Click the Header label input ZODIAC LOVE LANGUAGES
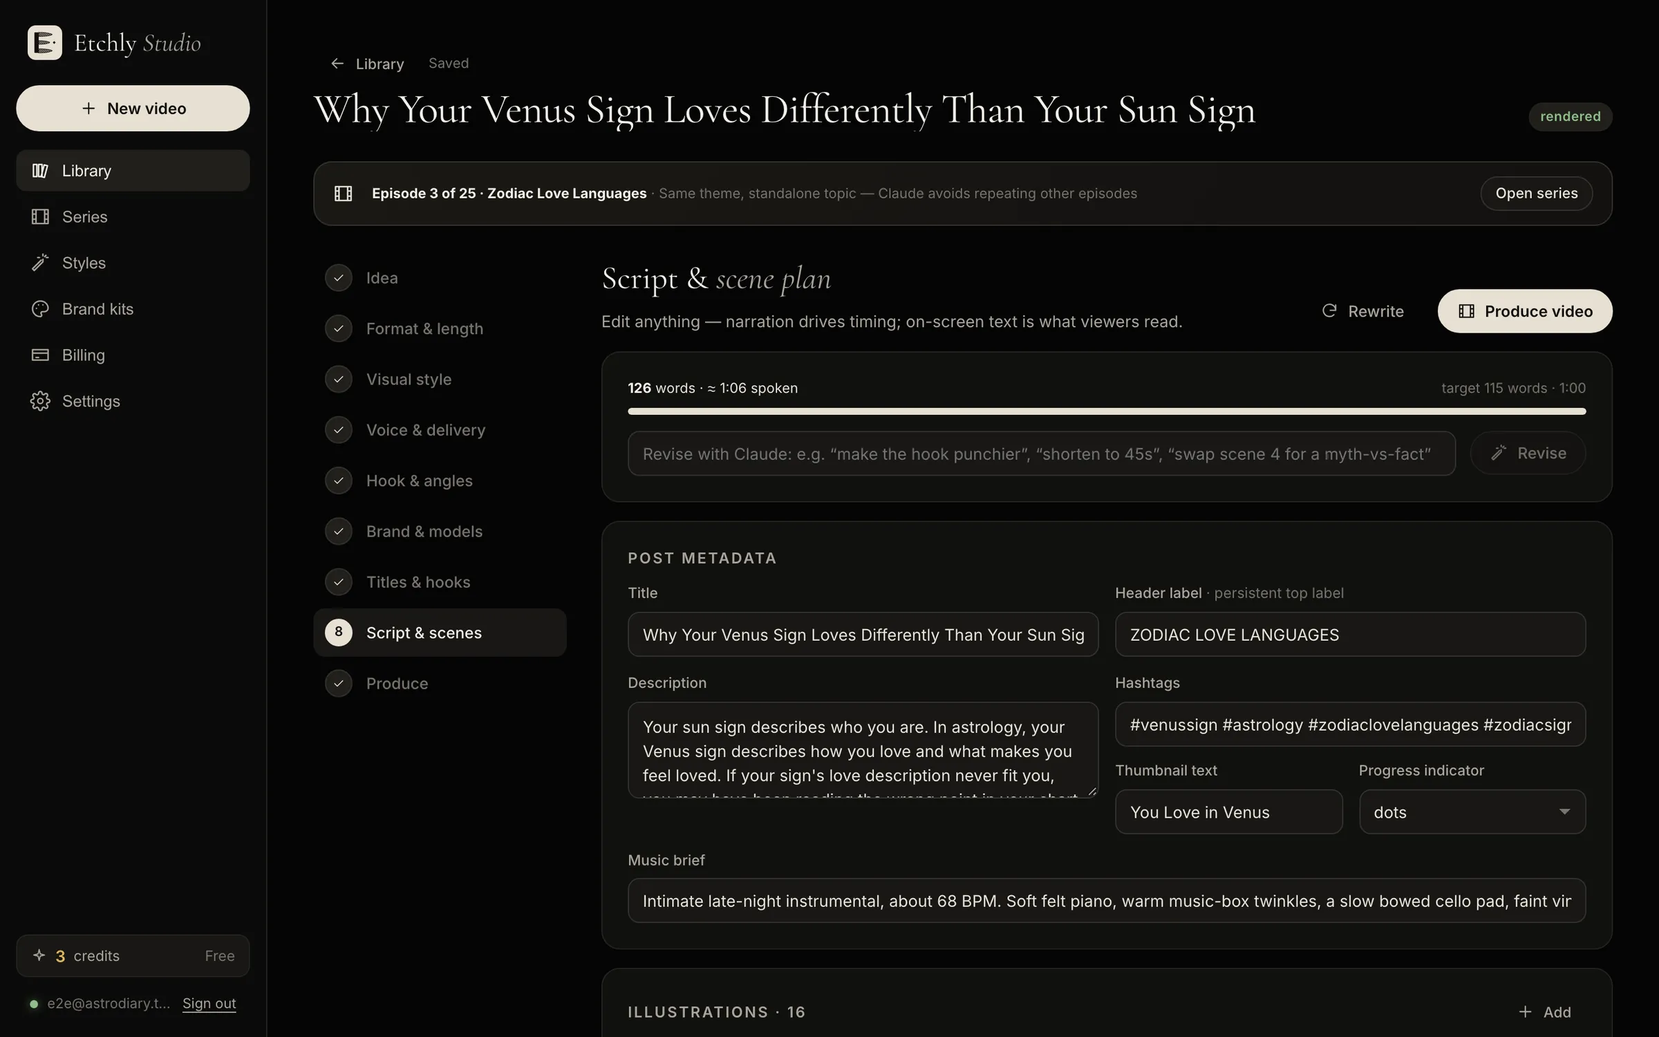This screenshot has height=1037, width=1659. pos(1350,635)
